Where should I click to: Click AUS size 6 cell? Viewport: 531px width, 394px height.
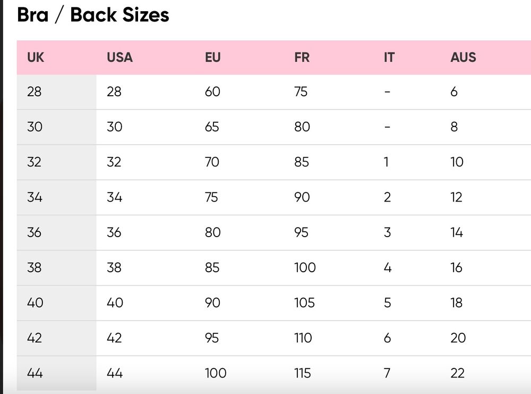[454, 91]
